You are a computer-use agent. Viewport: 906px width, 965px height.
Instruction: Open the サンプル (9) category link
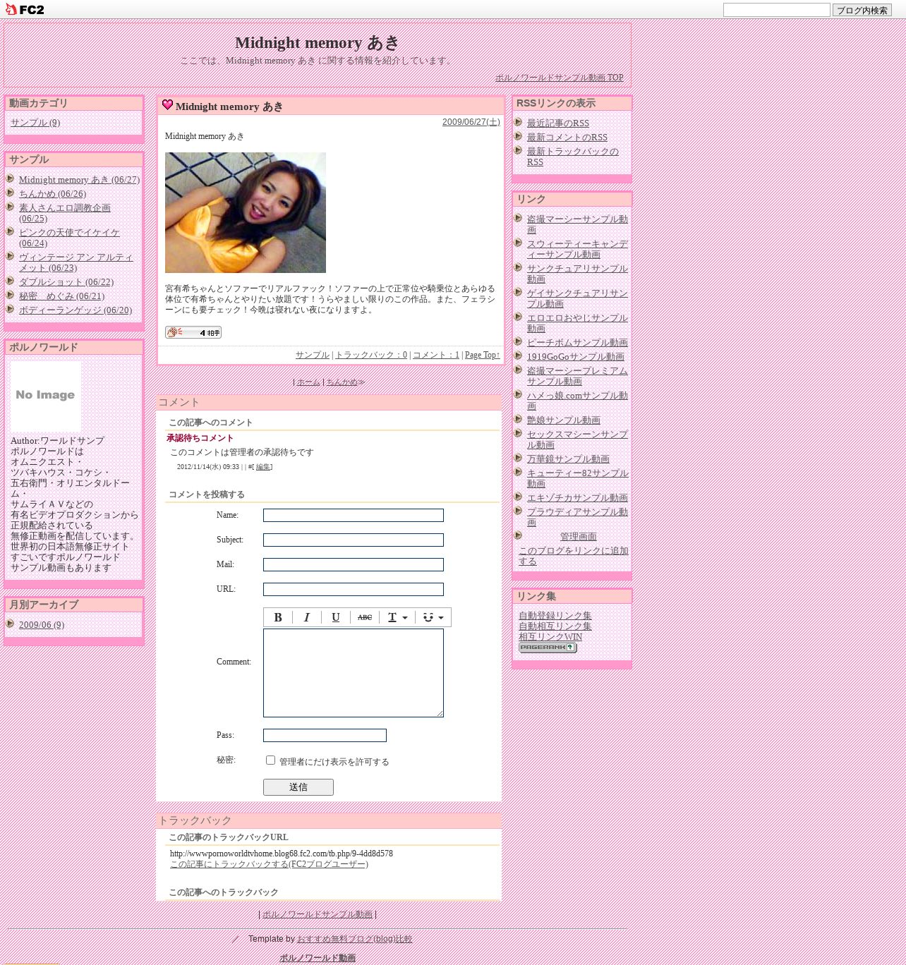click(35, 123)
